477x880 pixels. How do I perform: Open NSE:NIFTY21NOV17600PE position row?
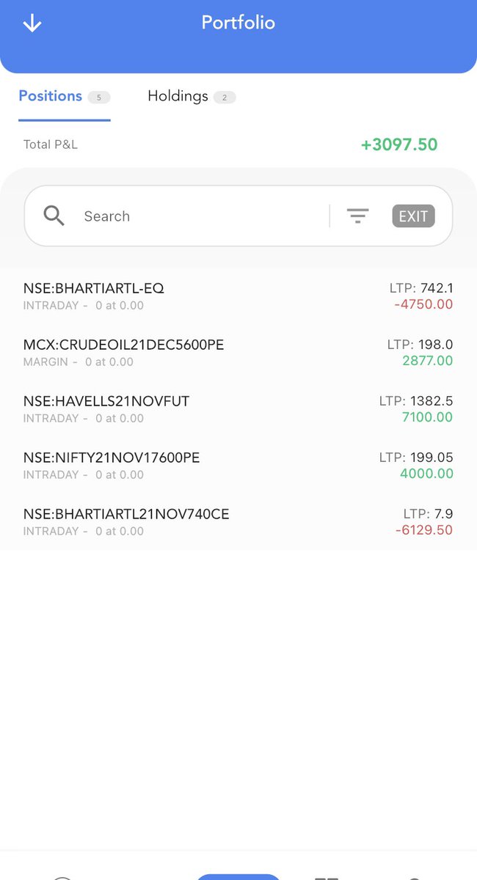tap(238, 466)
